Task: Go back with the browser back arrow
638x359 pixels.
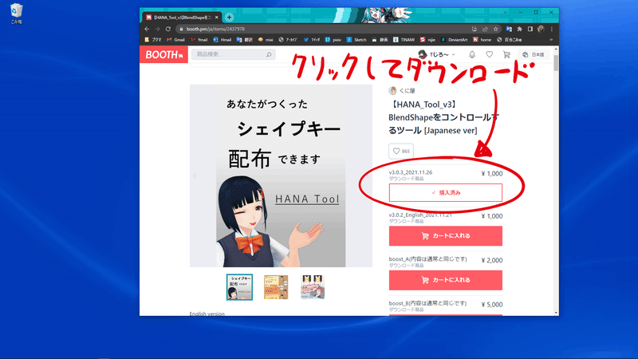Action: click(147, 29)
